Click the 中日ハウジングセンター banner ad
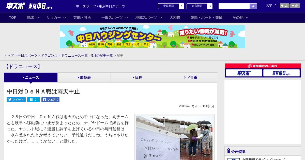This screenshot has width=305, height=160. (x=152, y=37)
